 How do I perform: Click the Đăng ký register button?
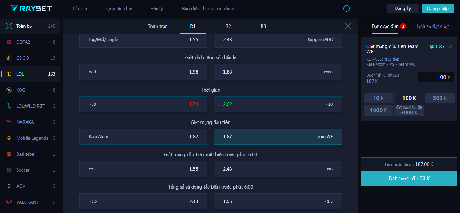click(403, 8)
